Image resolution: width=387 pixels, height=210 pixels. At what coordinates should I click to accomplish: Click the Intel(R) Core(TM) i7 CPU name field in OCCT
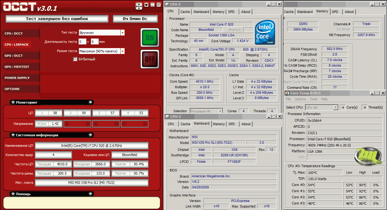pos(92,146)
